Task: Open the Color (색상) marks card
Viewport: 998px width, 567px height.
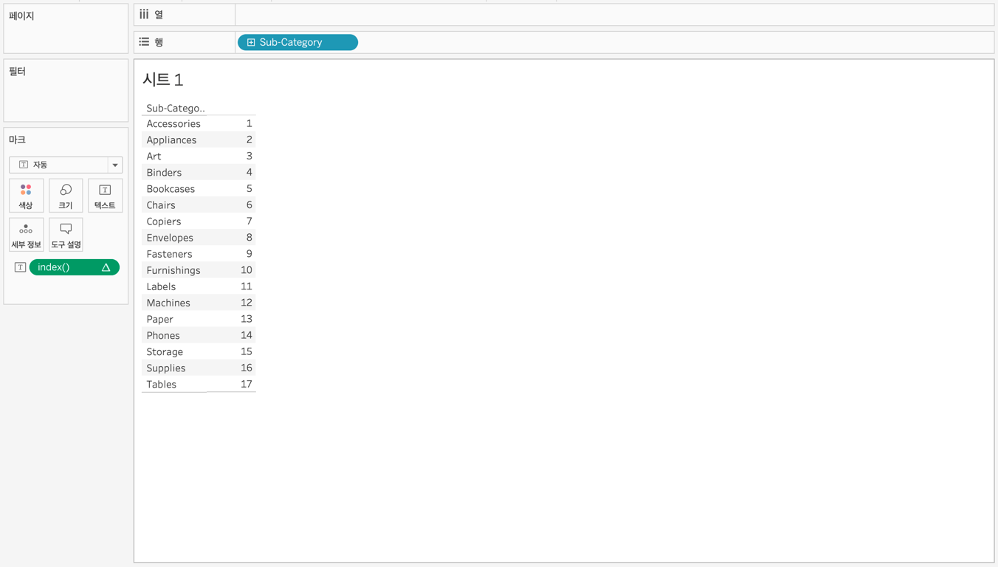Action: coord(26,196)
